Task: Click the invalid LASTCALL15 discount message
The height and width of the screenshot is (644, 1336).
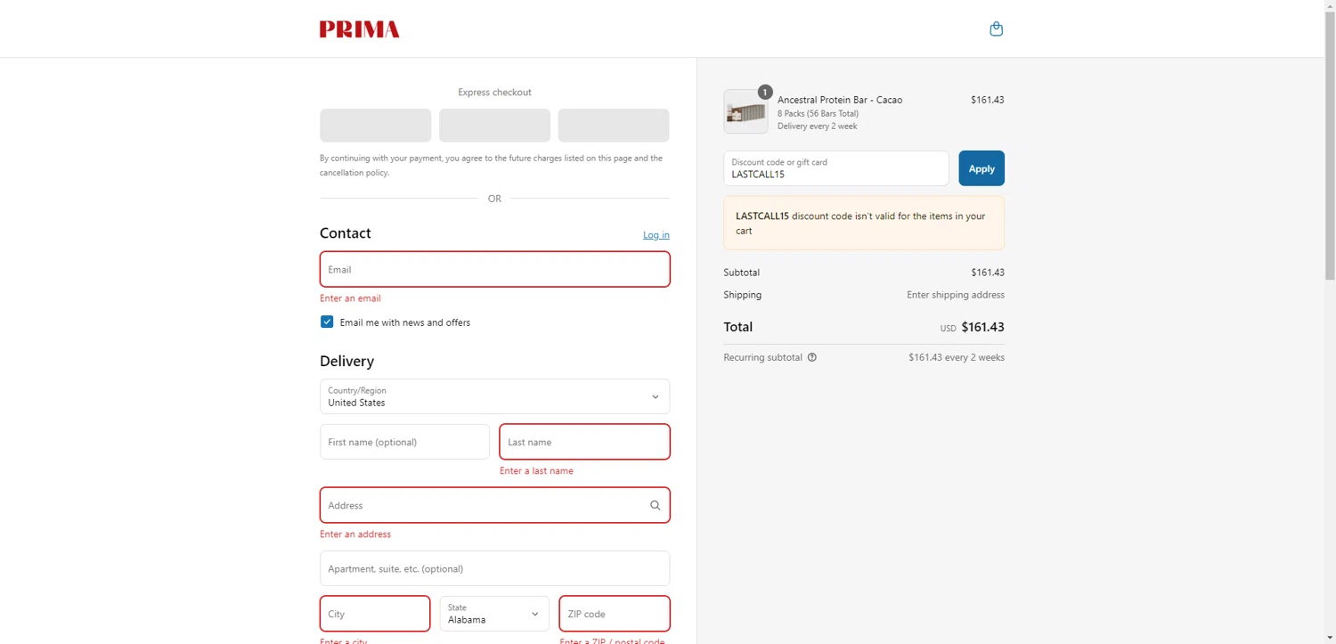Action: click(x=864, y=223)
